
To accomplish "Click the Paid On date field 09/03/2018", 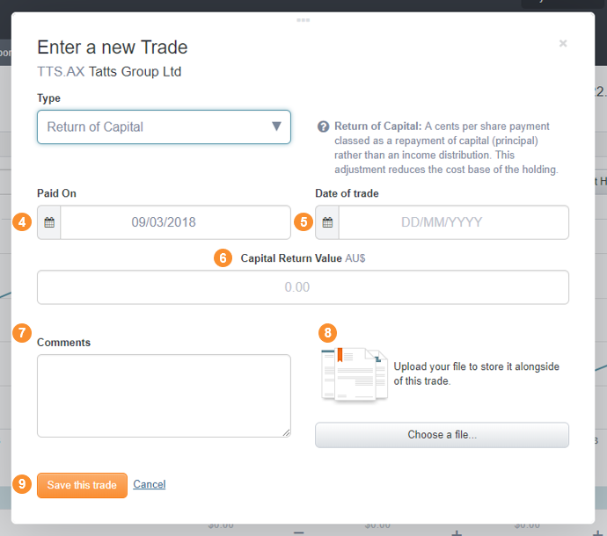I will click(x=175, y=222).
